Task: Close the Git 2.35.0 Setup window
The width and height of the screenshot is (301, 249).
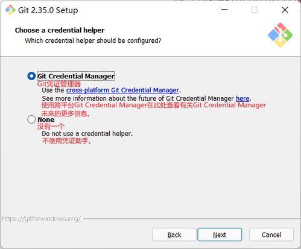Action: point(285,10)
